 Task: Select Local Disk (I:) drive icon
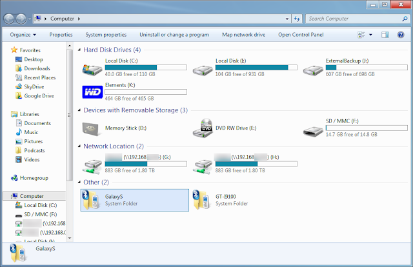pyautogui.click(x=203, y=70)
